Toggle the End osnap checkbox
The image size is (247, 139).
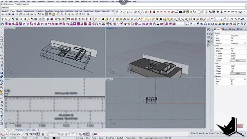[192, 133]
